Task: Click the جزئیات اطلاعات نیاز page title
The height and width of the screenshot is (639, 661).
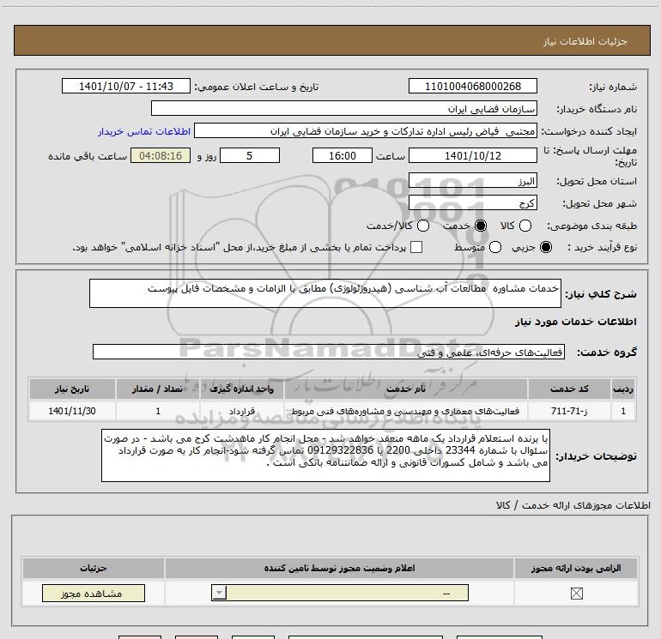Action: [585, 41]
